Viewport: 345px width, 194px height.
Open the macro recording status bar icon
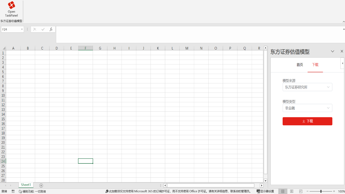pyautogui.click(x=13, y=191)
